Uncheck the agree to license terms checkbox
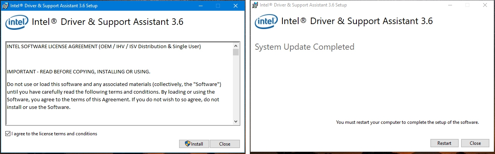 (x=8, y=134)
